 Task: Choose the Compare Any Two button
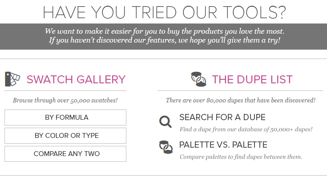point(65,154)
